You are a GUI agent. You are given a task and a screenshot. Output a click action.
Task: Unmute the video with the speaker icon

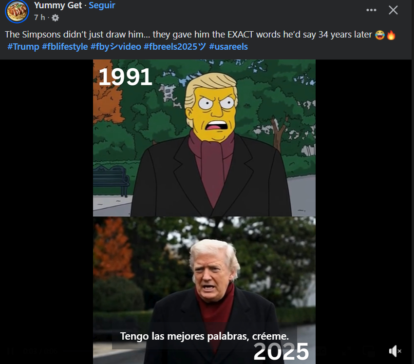[395, 351]
